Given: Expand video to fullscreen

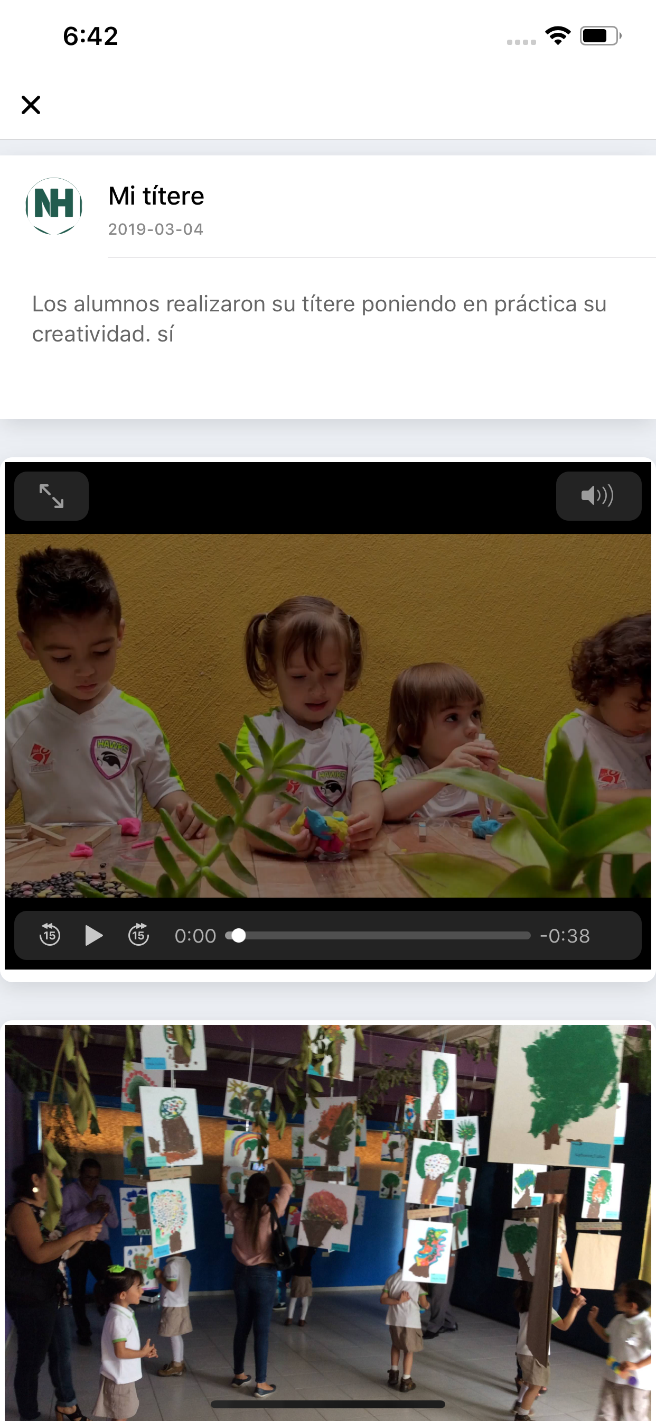Looking at the screenshot, I should pyautogui.click(x=51, y=496).
